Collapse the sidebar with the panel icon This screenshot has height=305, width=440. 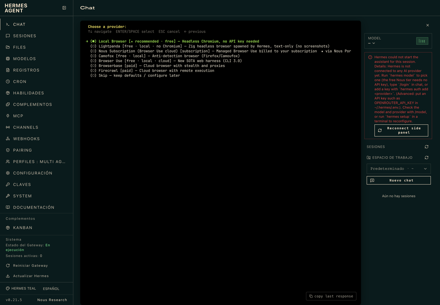point(64,8)
